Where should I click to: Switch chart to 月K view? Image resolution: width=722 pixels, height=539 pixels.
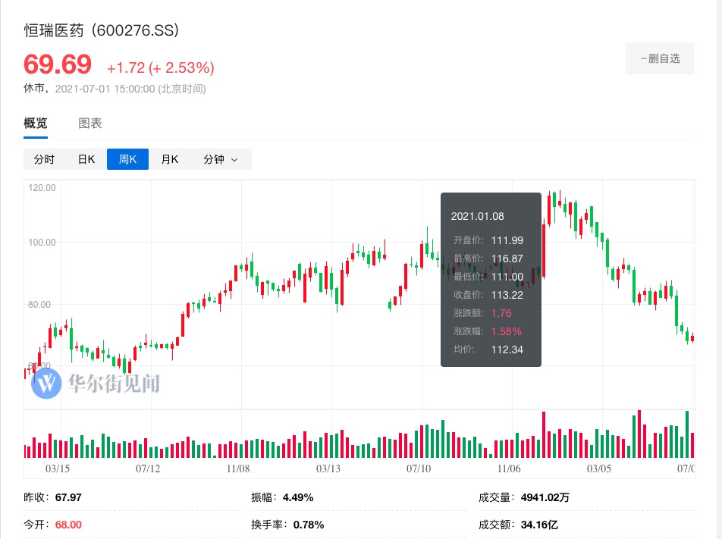click(x=169, y=159)
